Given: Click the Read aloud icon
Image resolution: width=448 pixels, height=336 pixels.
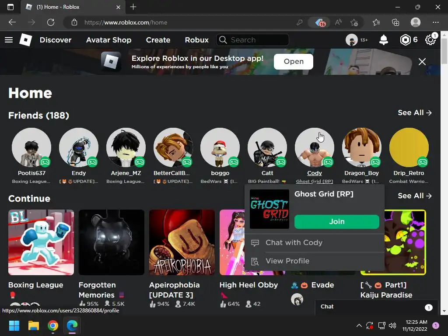Looking at the screenshot, I should pyautogui.click(x=338, y=22).
